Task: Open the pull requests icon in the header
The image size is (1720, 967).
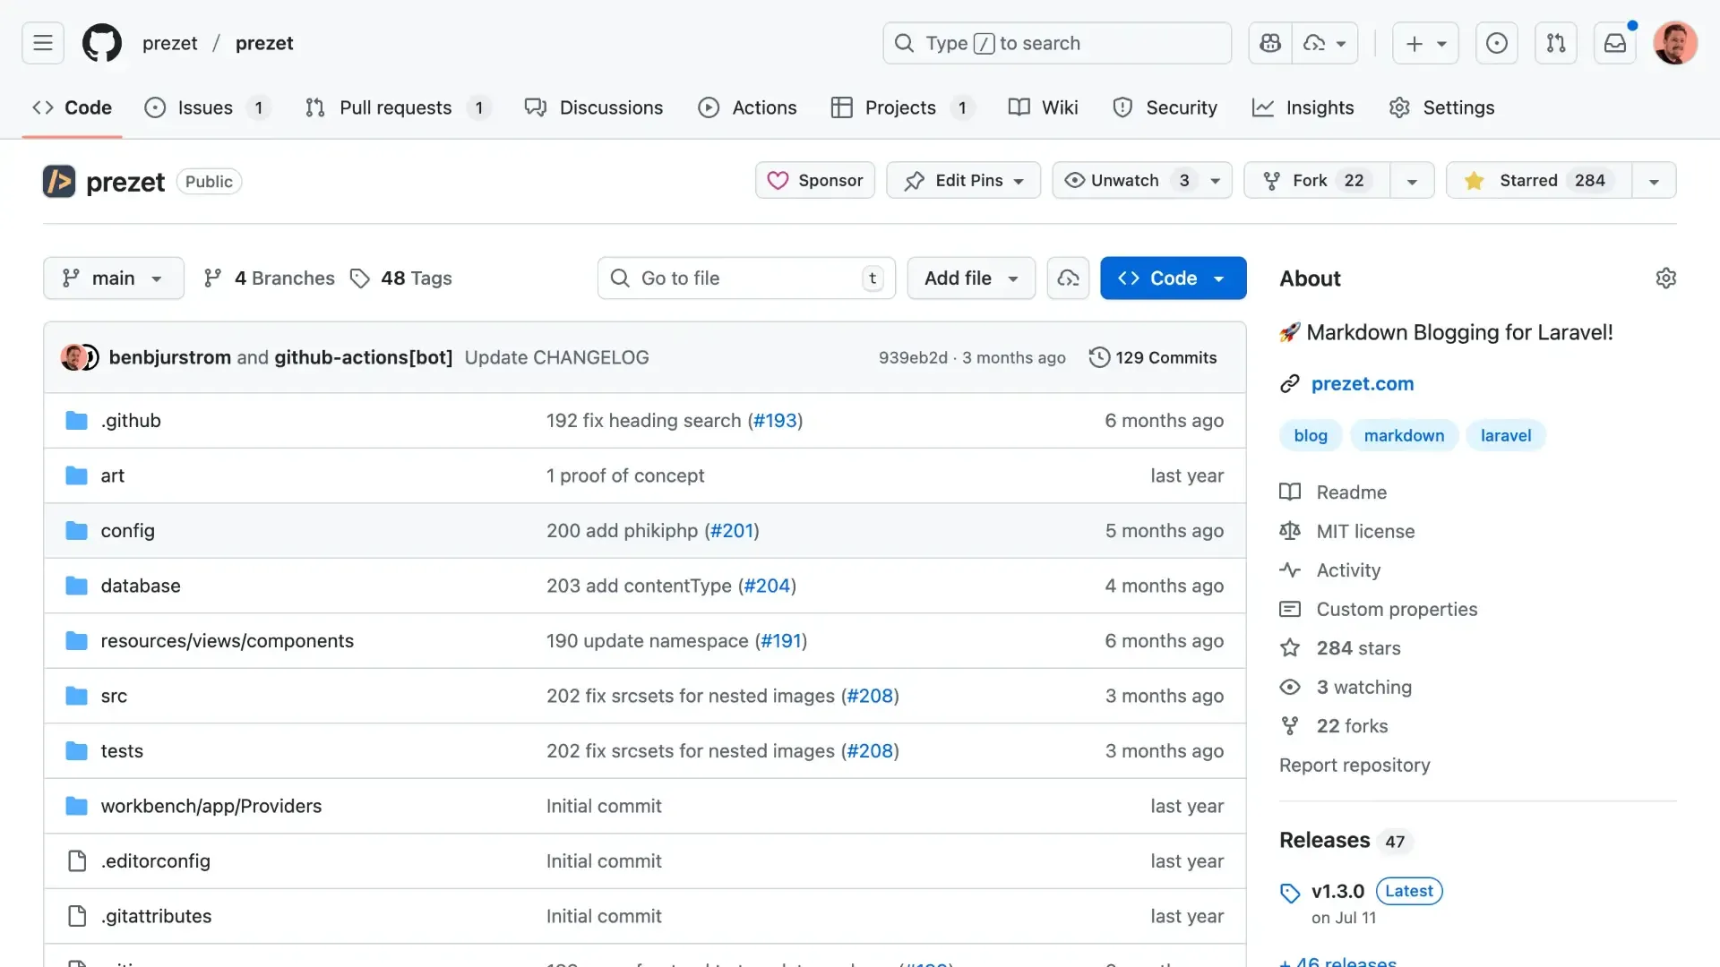Action: coord(1556,43)
